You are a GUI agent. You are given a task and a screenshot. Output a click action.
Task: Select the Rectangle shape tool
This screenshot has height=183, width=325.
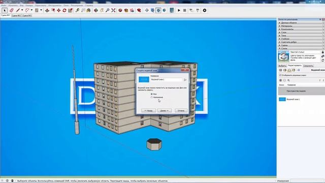coord(37,10)
